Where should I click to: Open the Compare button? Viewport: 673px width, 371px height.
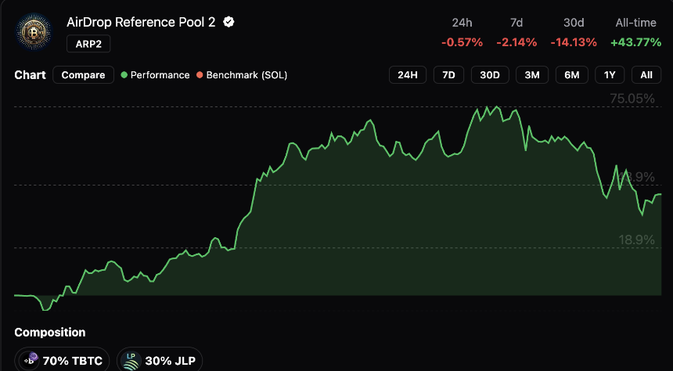tap(83, 75)
